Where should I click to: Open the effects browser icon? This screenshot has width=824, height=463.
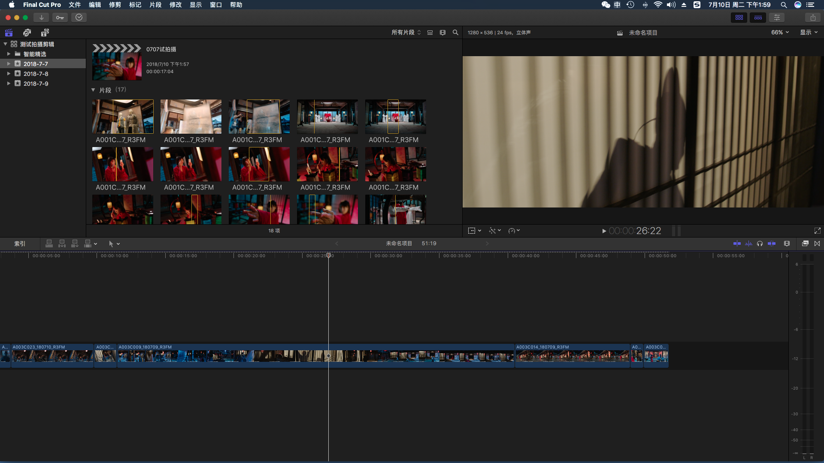pyautogui.click(x=805, y=244)
